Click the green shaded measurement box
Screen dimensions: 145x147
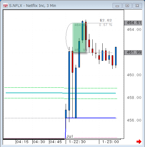pyautogui.click(x=79, y=38)
